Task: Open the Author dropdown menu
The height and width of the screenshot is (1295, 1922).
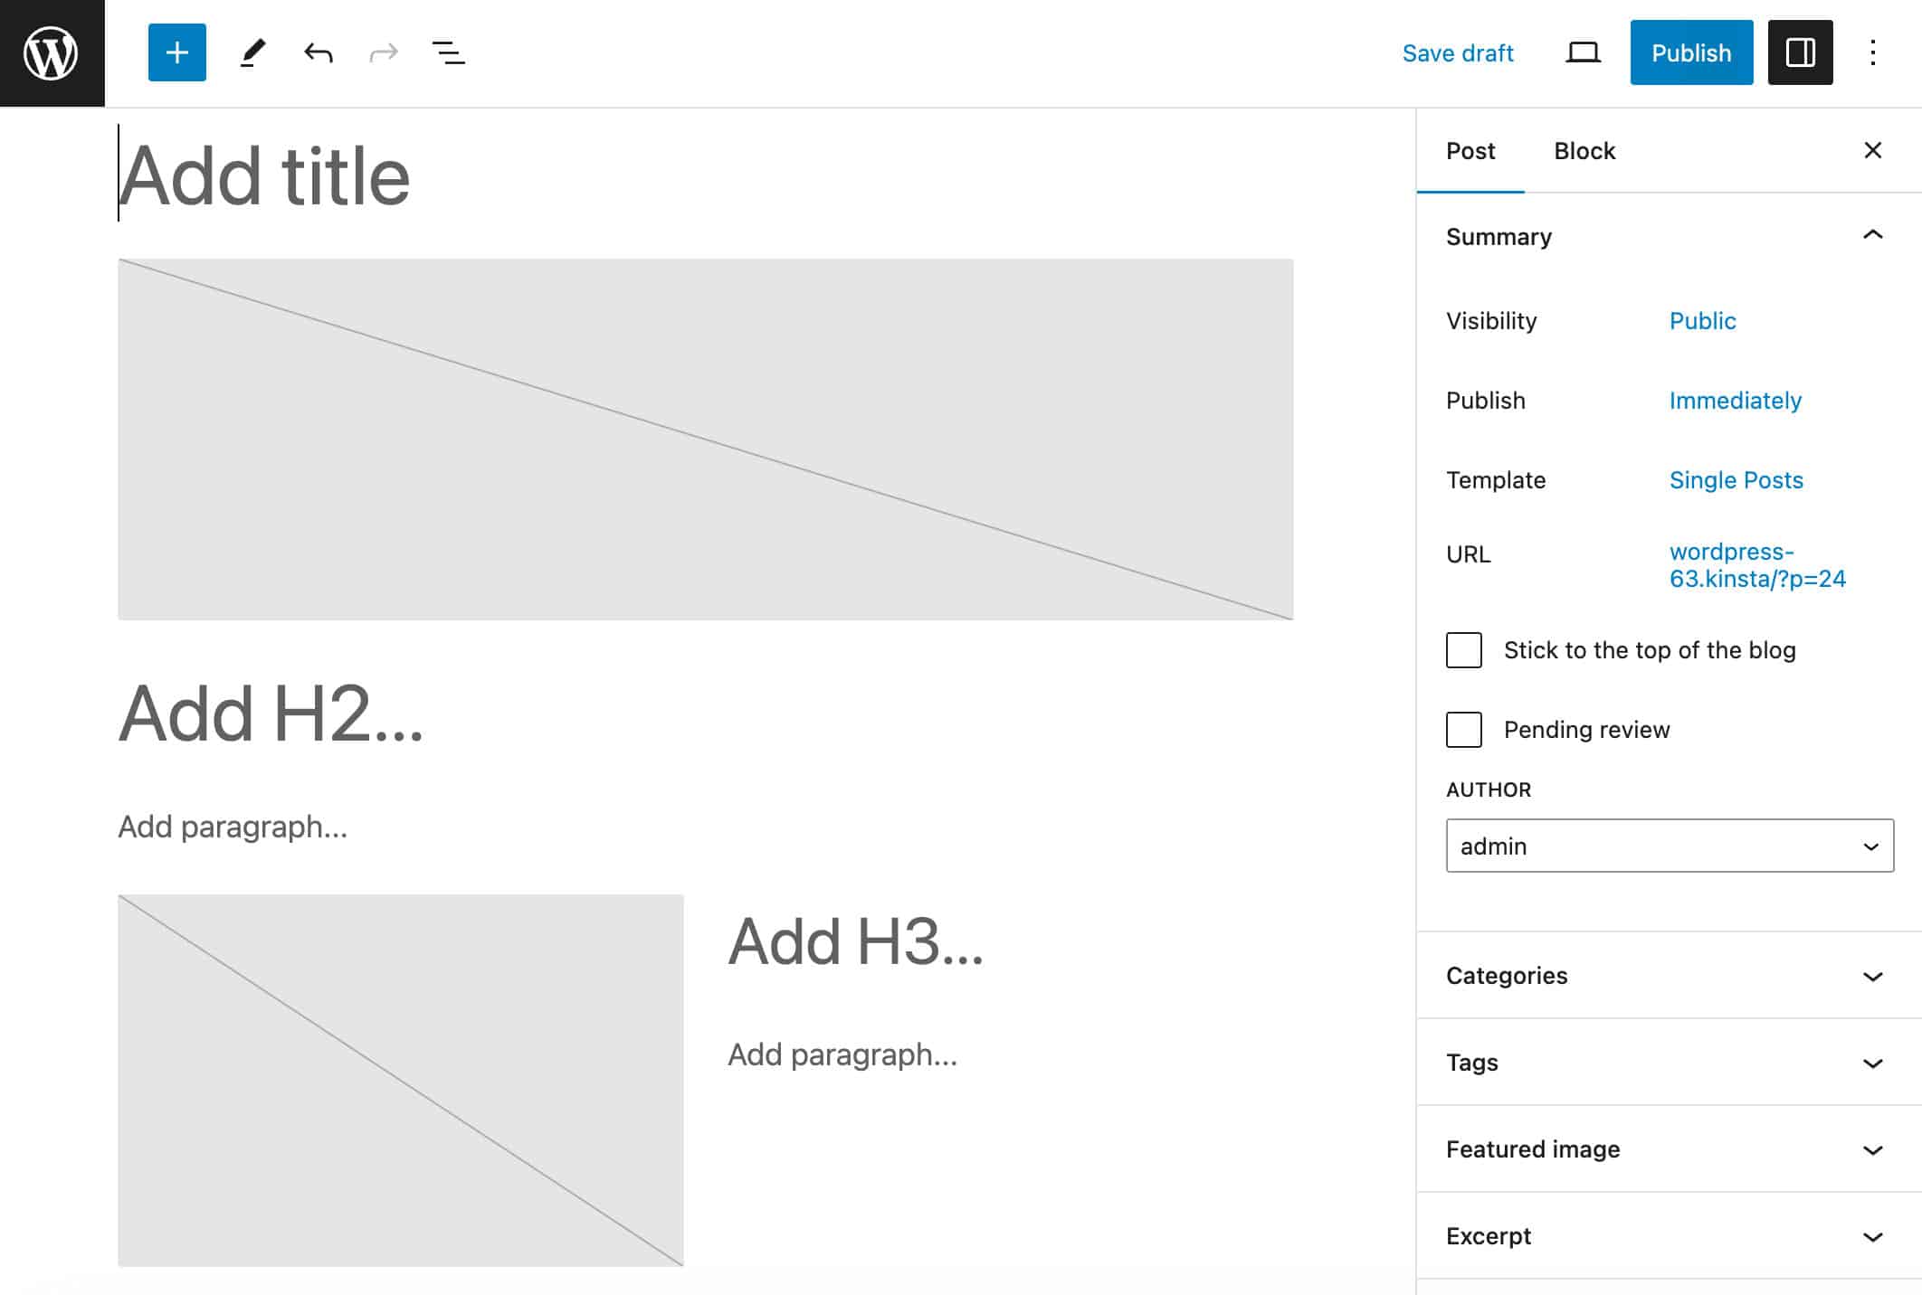Action: pos(1669,846)
